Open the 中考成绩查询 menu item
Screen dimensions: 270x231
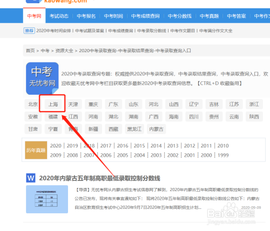pyautogui.click(x=145, y=16)
